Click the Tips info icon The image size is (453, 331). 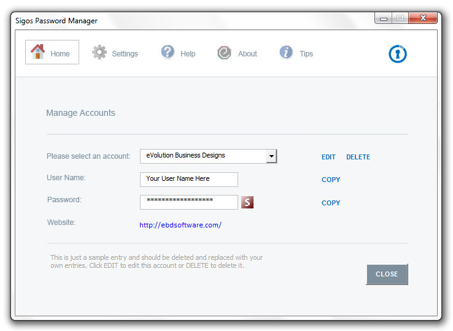pyautogui.click(x=286, y=52)
